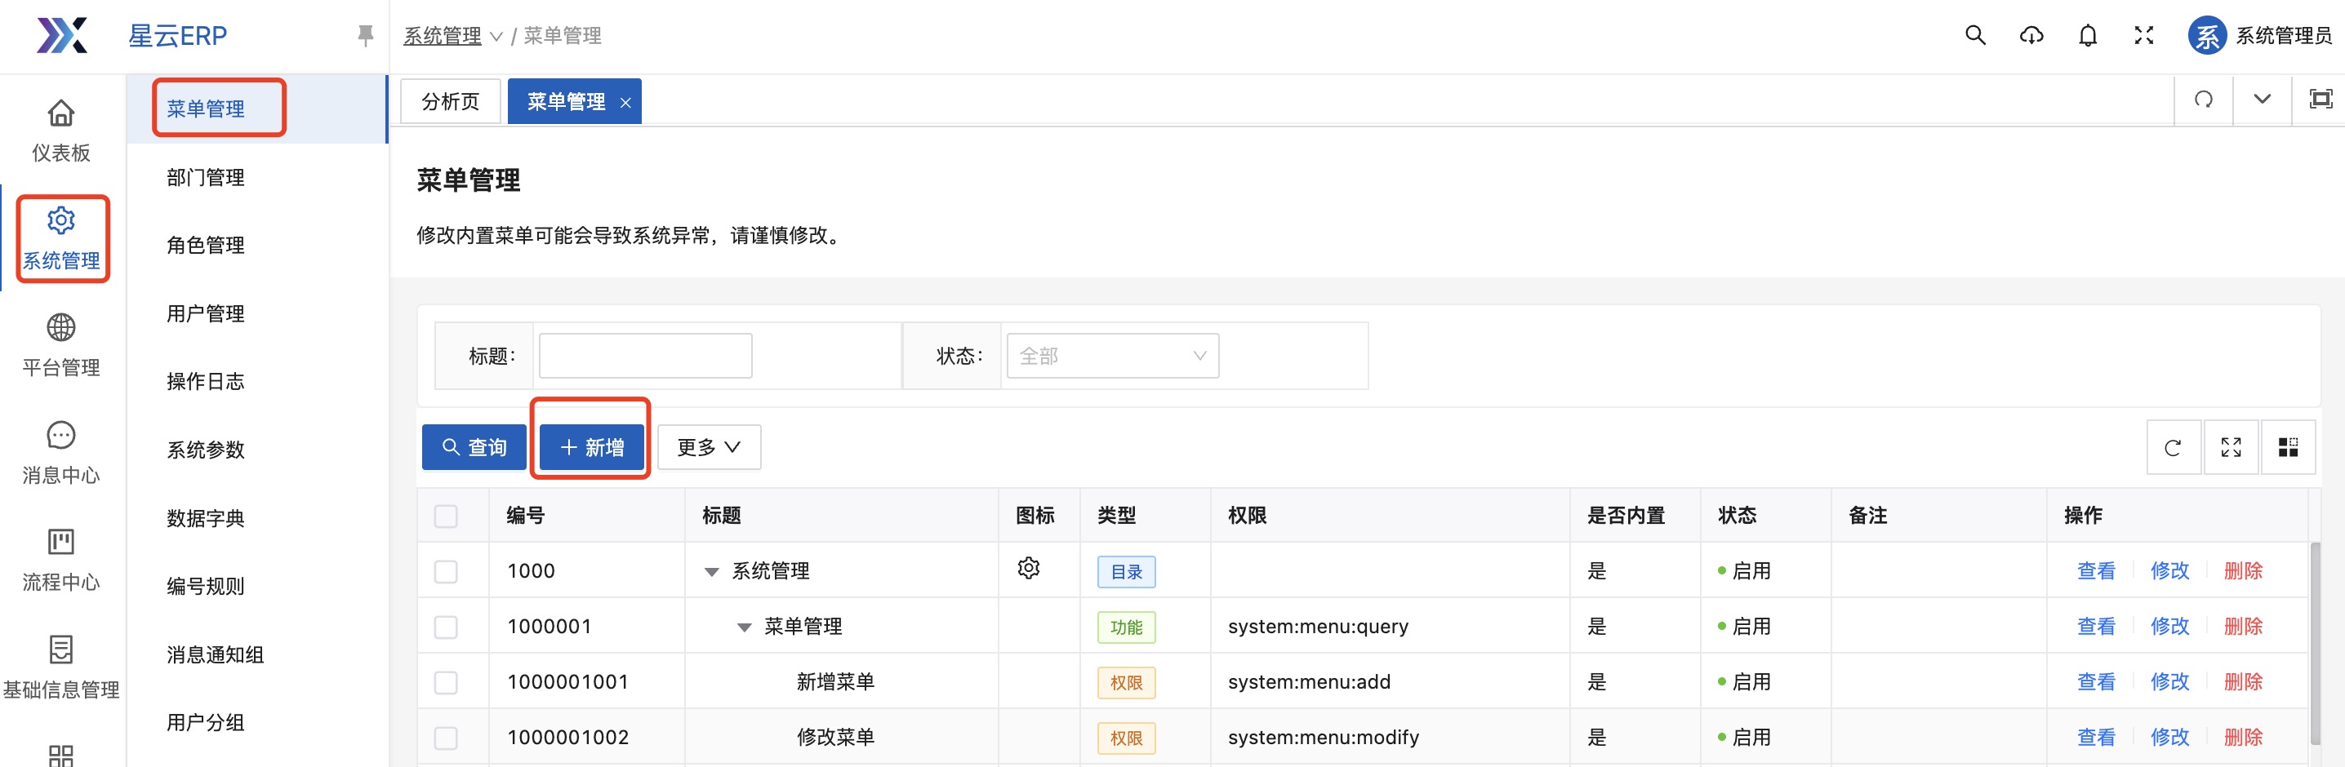Toggle the select-all header checkbox
Image resolution: width=2345 pixels, height=767 pixels.
446,516
